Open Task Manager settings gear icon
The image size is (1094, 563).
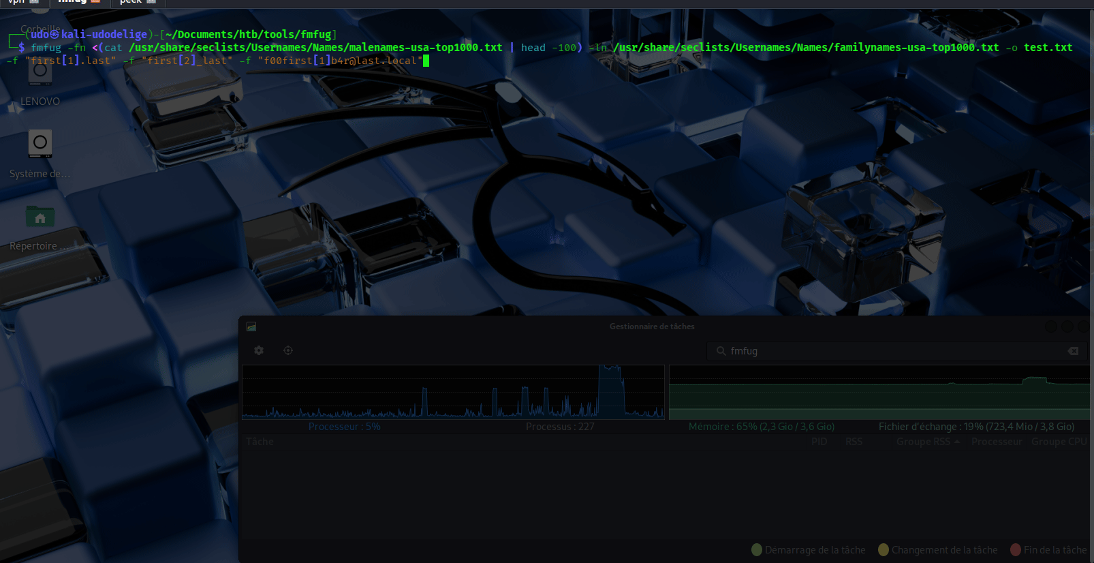[x=259, y=350]
